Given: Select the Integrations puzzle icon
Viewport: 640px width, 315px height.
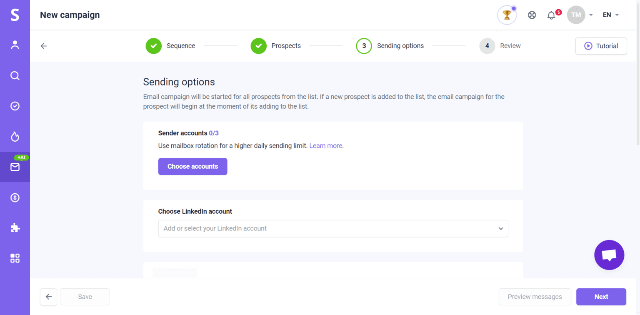Looking at the screenshot, I should click(15, 227).
